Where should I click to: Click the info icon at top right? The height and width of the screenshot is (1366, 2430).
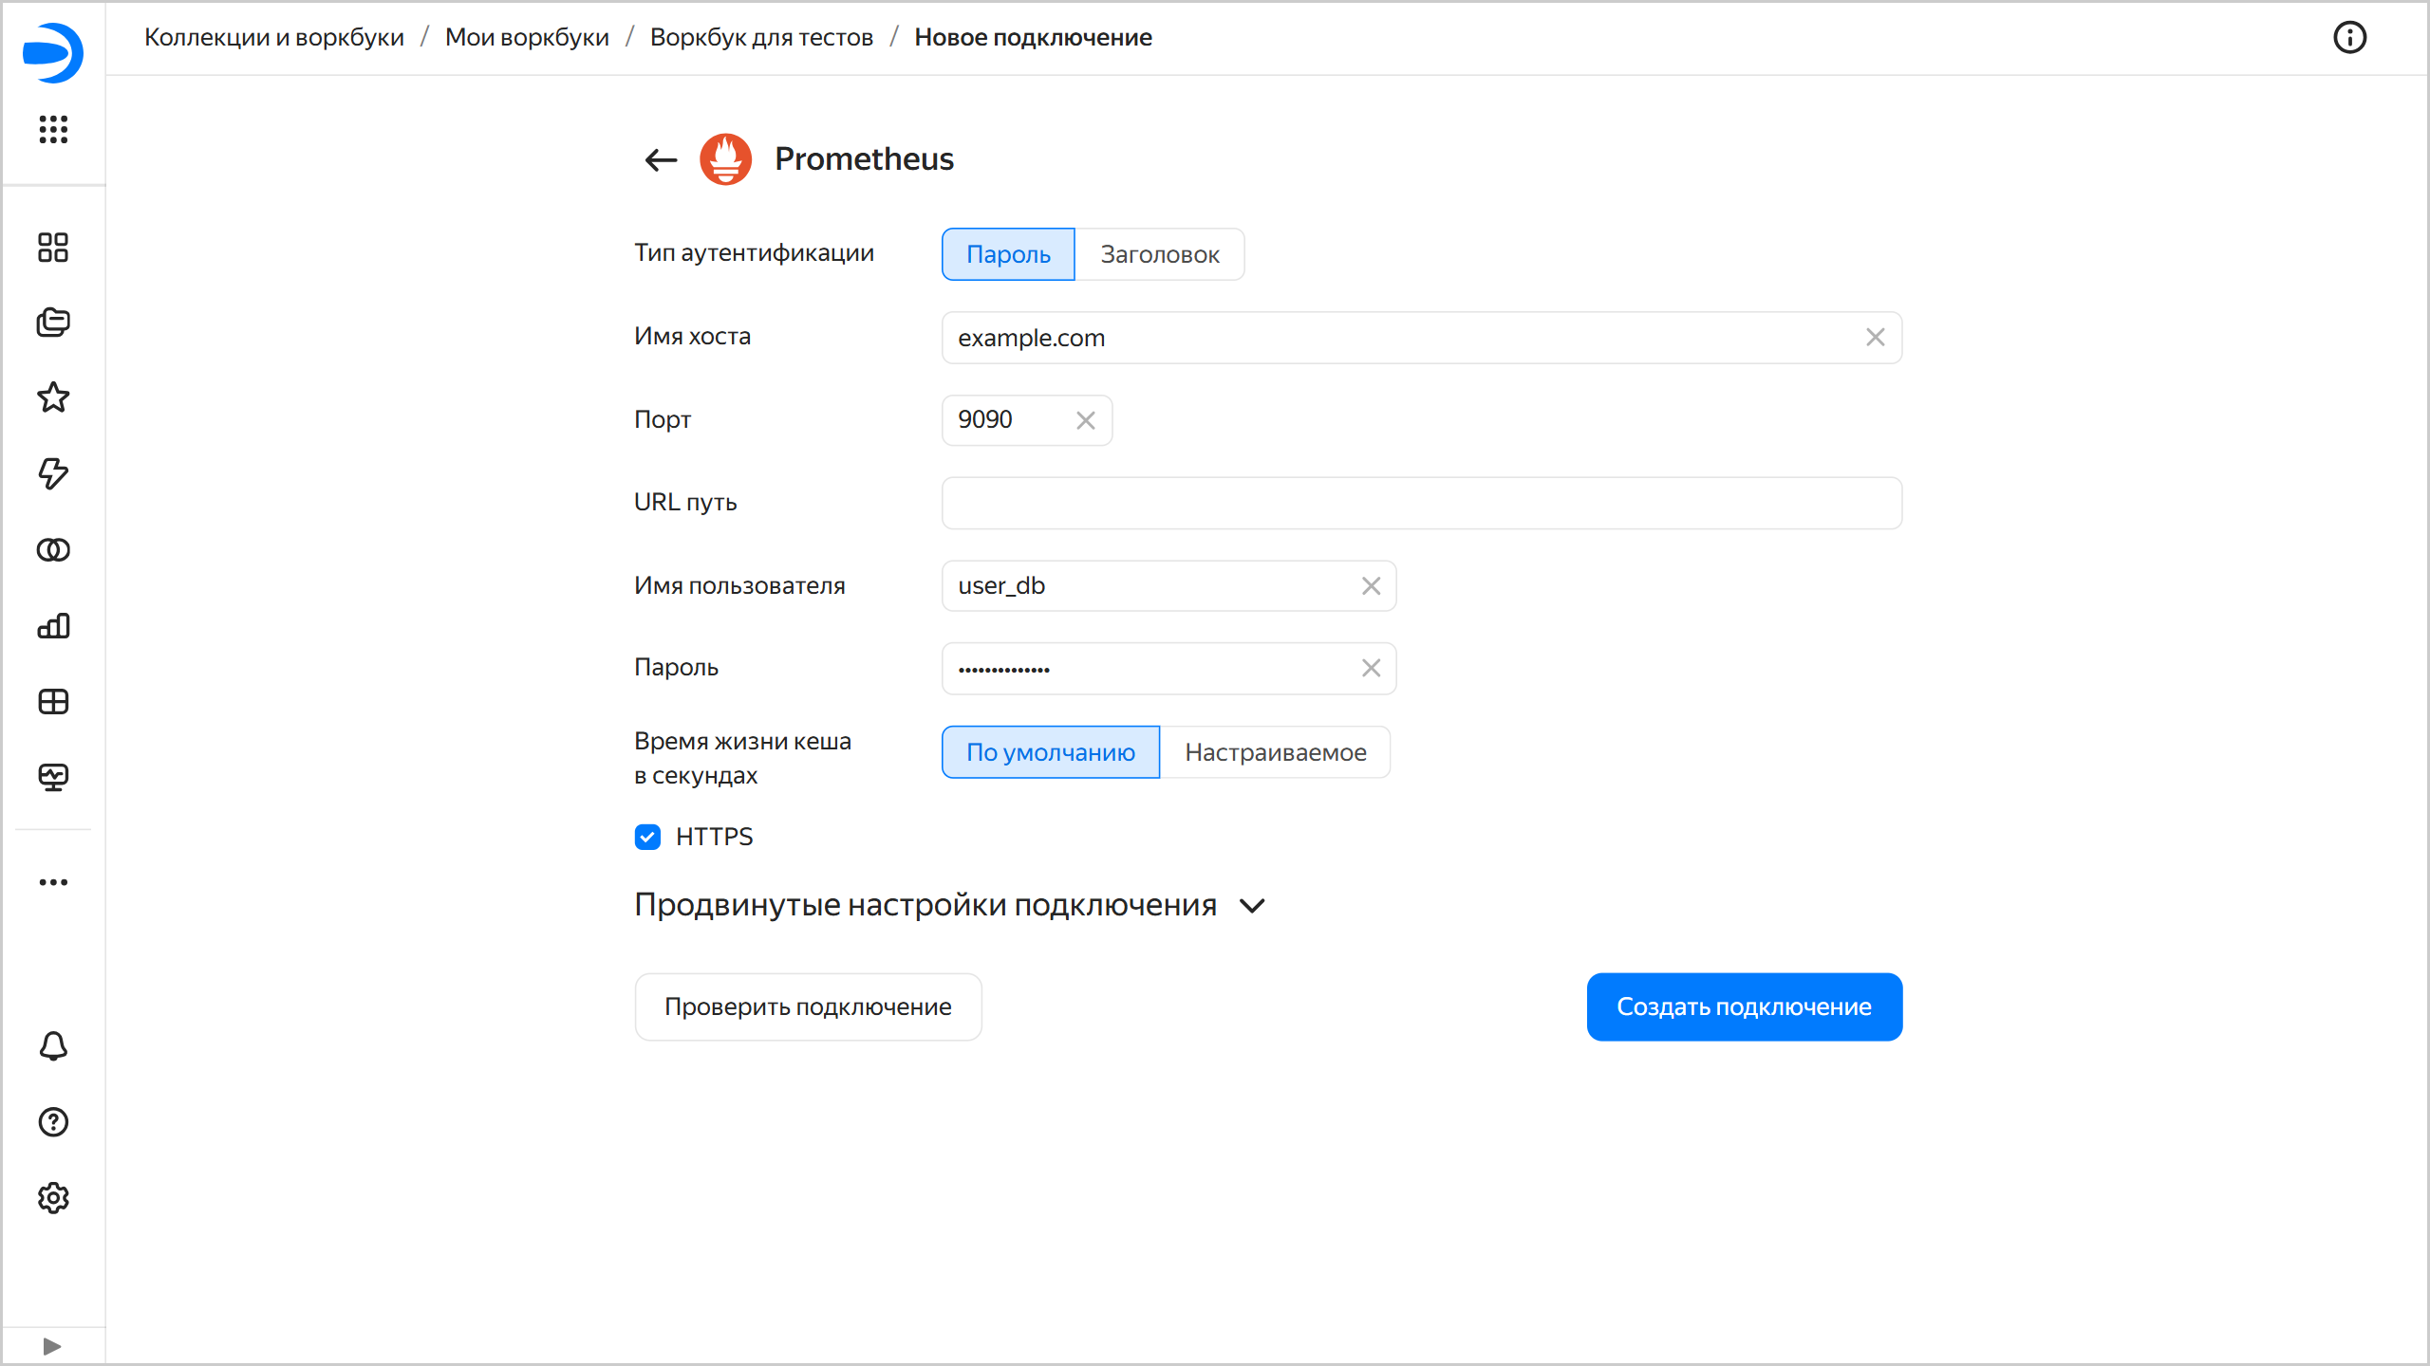pos(2349,38)
